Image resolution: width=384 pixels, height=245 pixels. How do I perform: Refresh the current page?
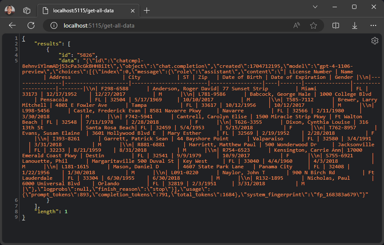pyautogui.click(x=31, y=25)
